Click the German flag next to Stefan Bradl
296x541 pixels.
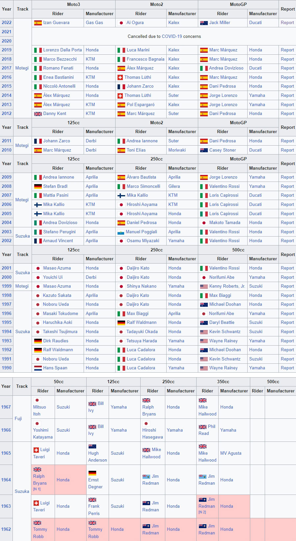pyautogui.click(x=38, y=186)
